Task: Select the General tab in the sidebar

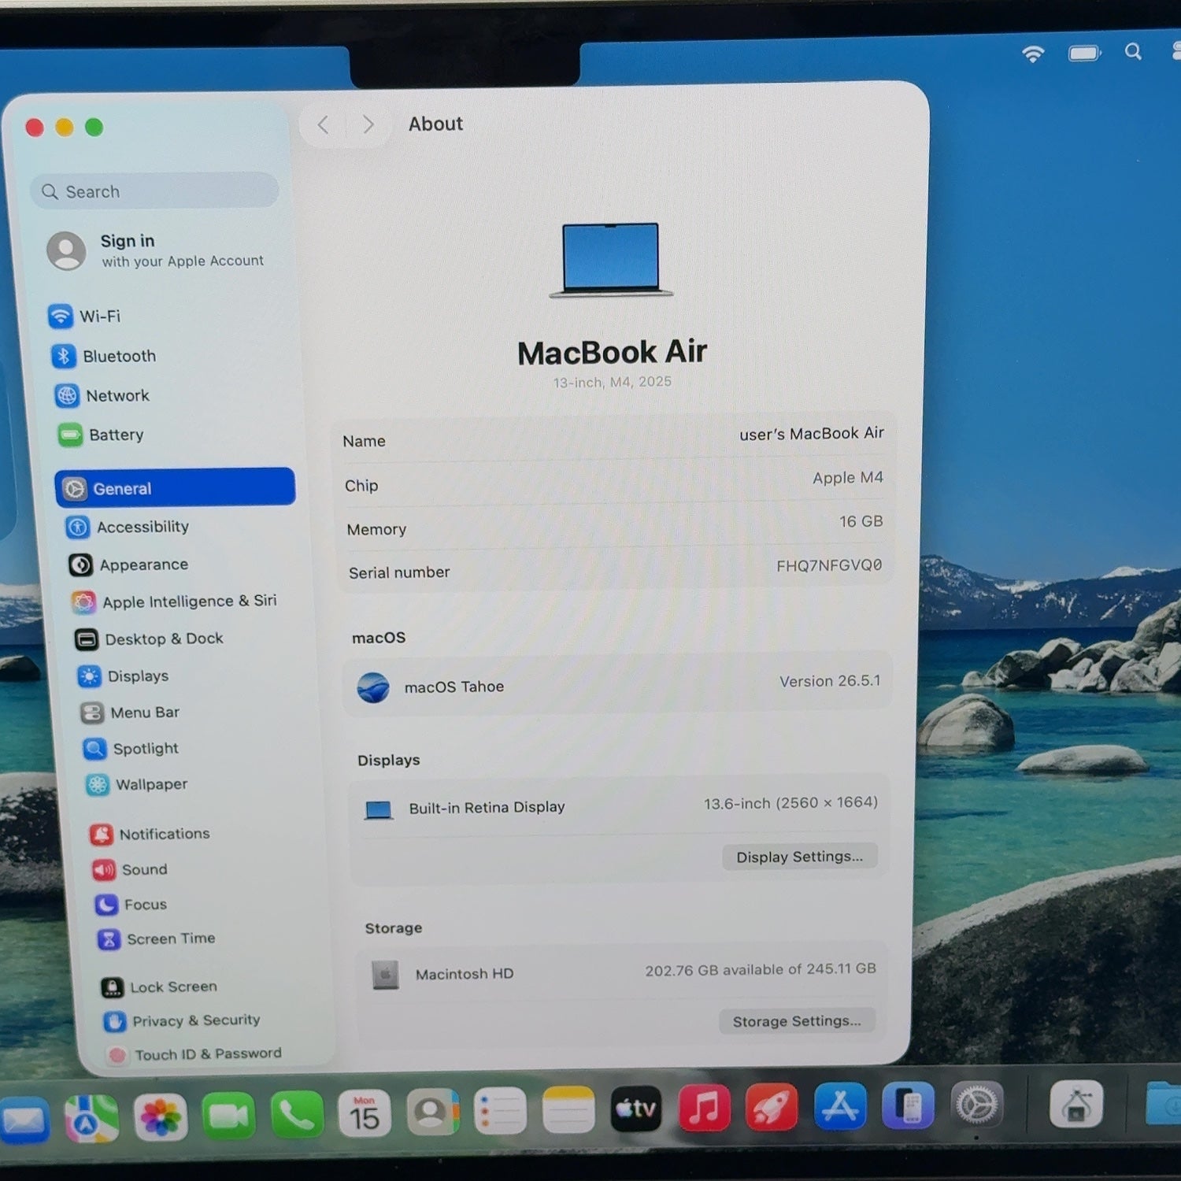Action: pos(176,487)
